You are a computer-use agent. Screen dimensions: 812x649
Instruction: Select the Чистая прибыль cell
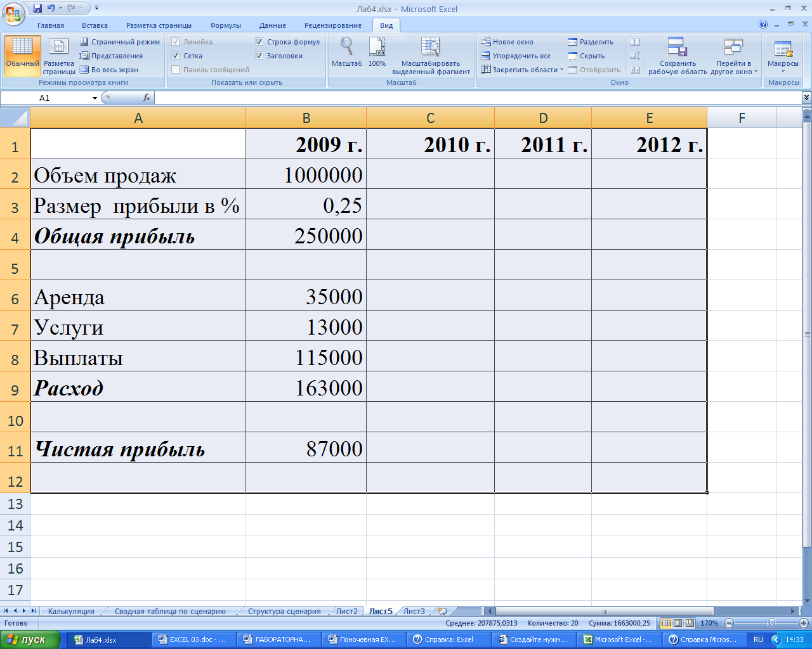pos(138,448)
